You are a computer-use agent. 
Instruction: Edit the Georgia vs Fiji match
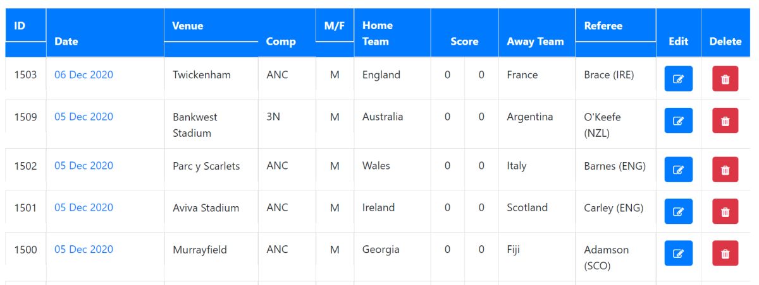tap(678, 253)
